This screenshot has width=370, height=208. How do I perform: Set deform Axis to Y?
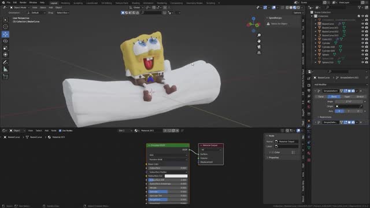[349, 111]
